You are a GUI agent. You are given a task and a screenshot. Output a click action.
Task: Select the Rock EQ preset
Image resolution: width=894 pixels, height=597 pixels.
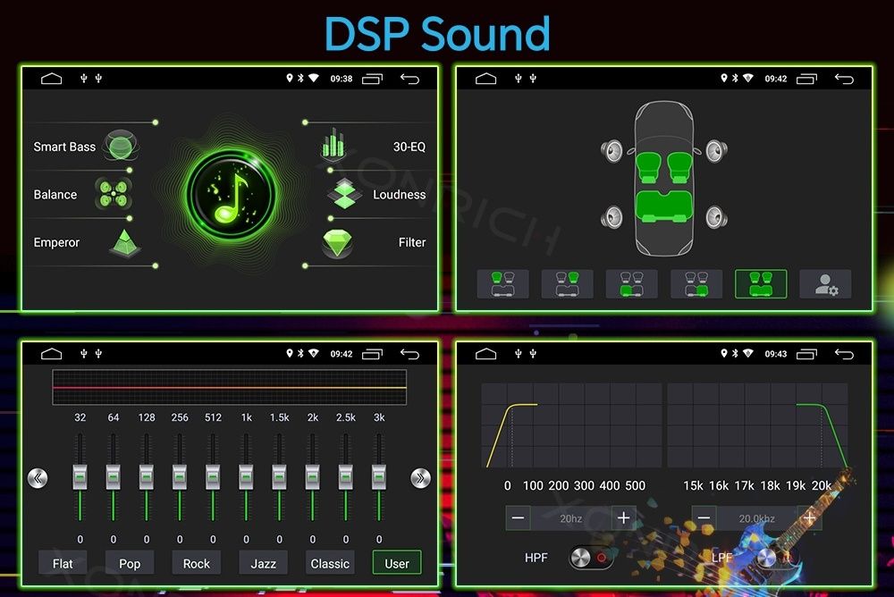point(196,563)
